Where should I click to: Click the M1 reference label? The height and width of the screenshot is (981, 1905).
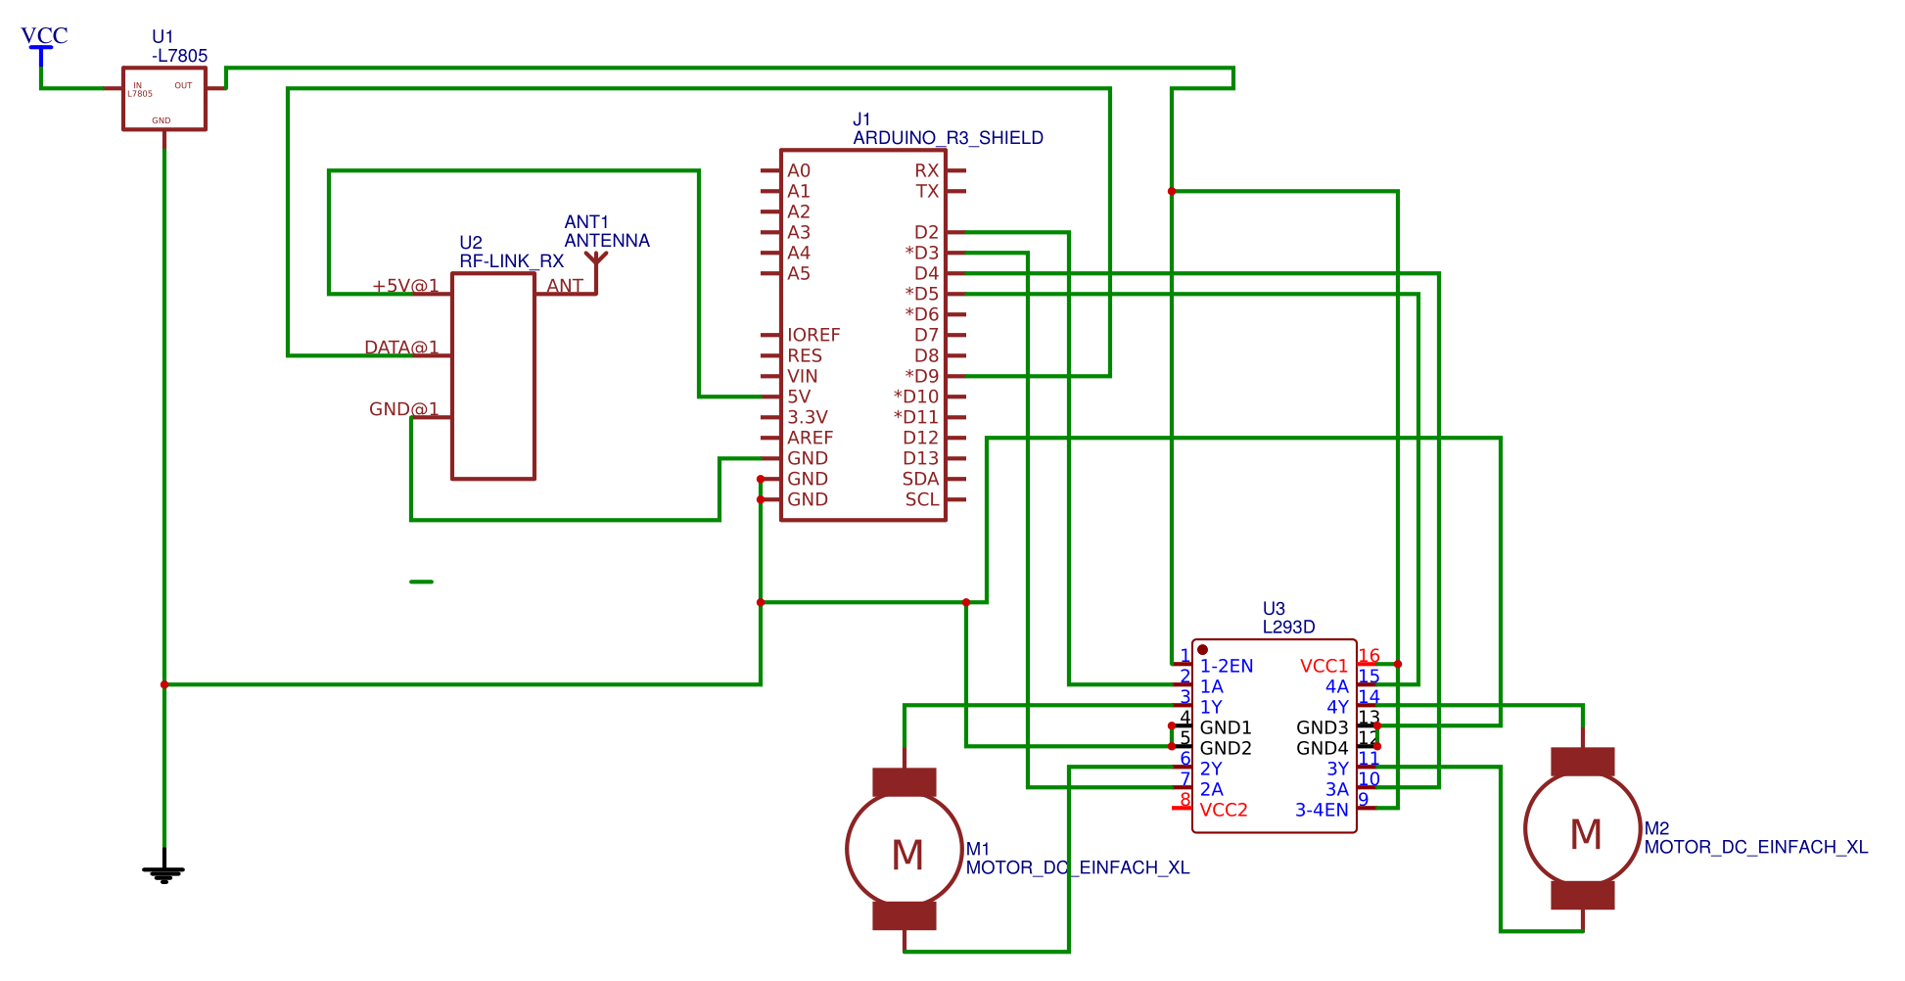coord(978,849)
